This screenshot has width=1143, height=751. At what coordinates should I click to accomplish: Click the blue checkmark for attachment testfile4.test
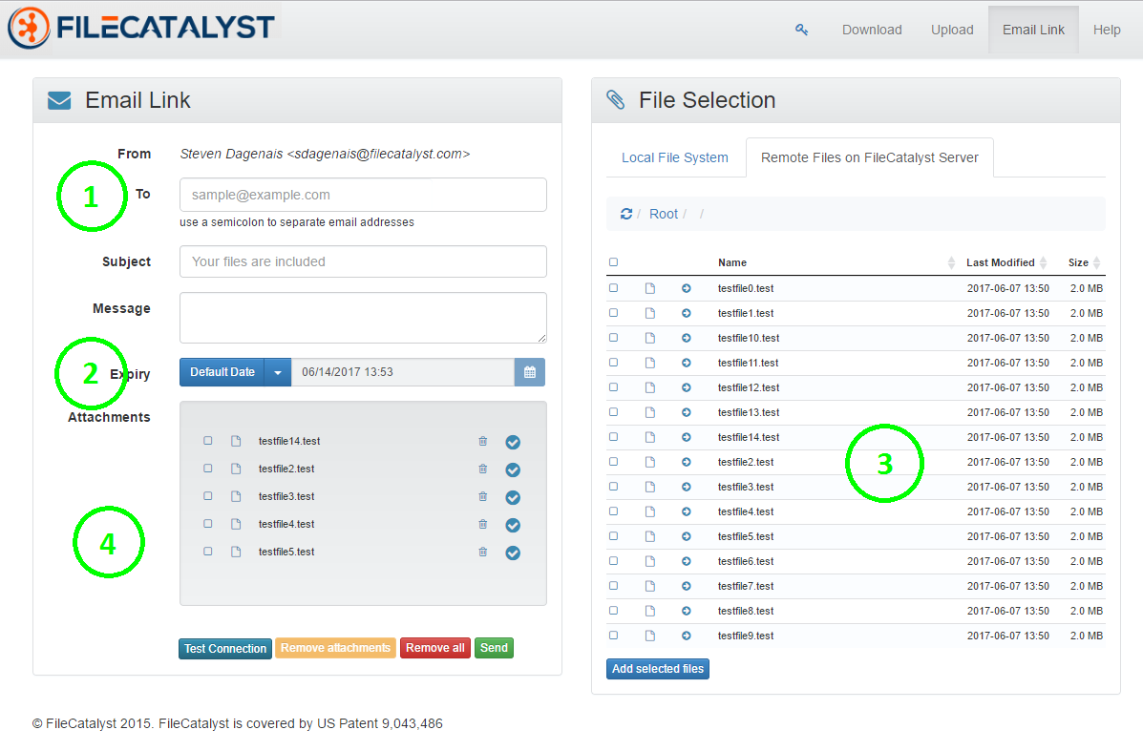tap(513, 525)
